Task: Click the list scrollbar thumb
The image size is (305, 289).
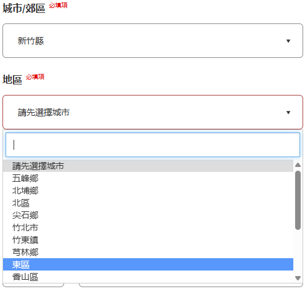Action: 298,200
